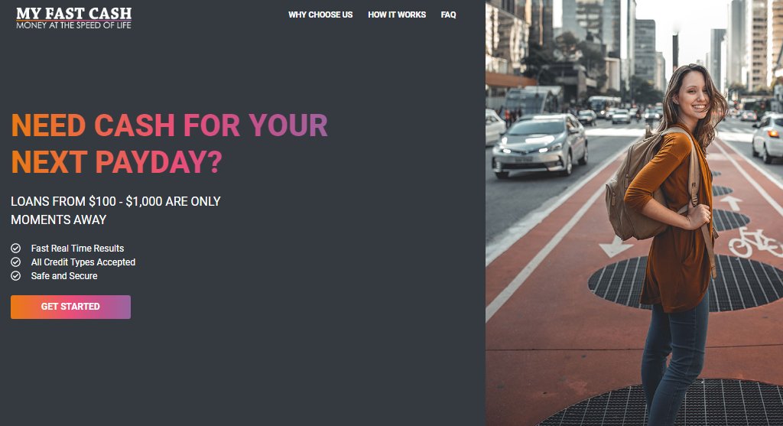The height and width of the screenshot is (426, 783).
Task: Click the white upward arrow painted on lane
Action: pos(730,202)
